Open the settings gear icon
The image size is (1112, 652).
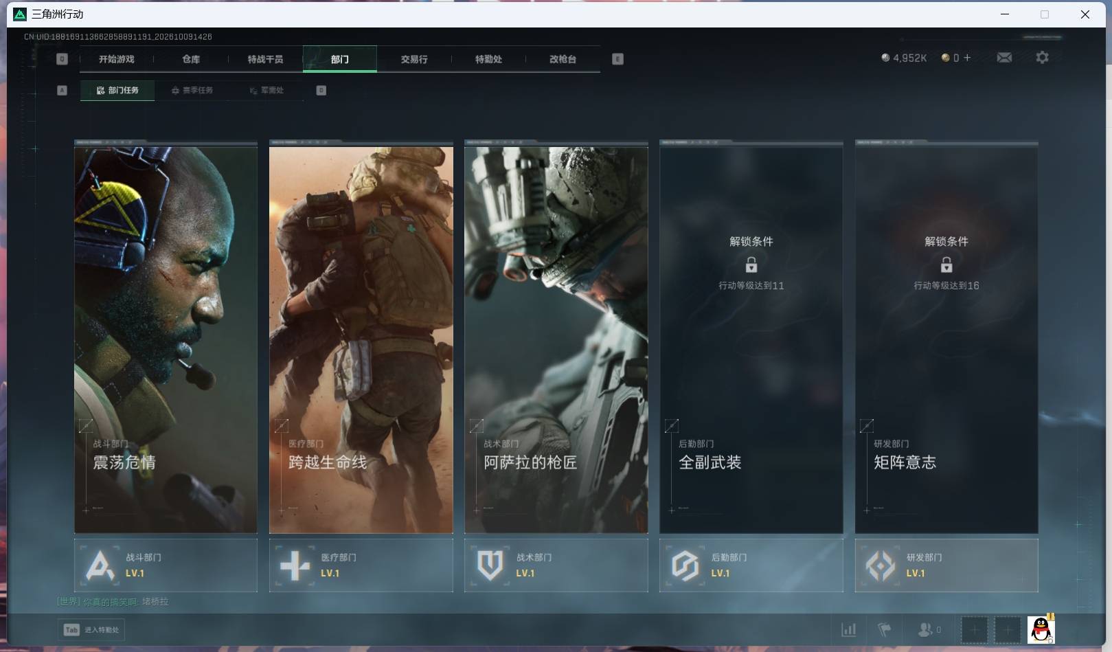point(1042,58)
